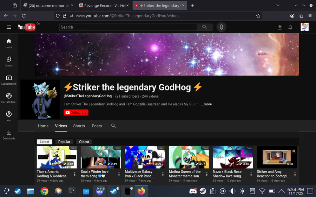Open the clock showing 6:54 PM
The height and width of the screenshot is (197, 316).
tap(295, 191)
